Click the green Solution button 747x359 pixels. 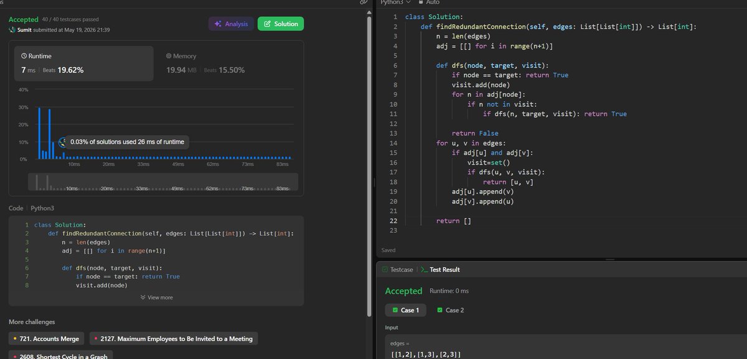[280, 24]
